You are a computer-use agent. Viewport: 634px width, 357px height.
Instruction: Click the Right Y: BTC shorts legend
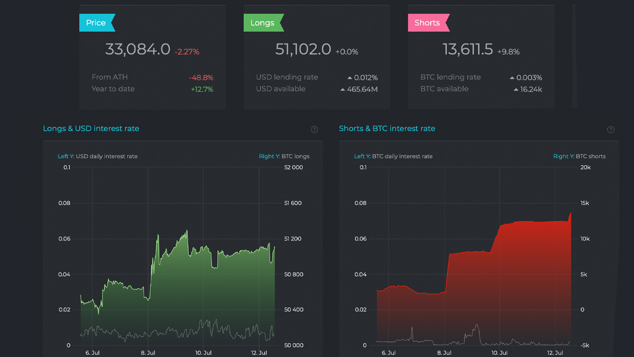(x=580, y=156)
